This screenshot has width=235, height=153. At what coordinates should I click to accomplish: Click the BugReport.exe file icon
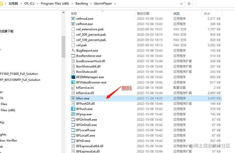tap(73, 50)
